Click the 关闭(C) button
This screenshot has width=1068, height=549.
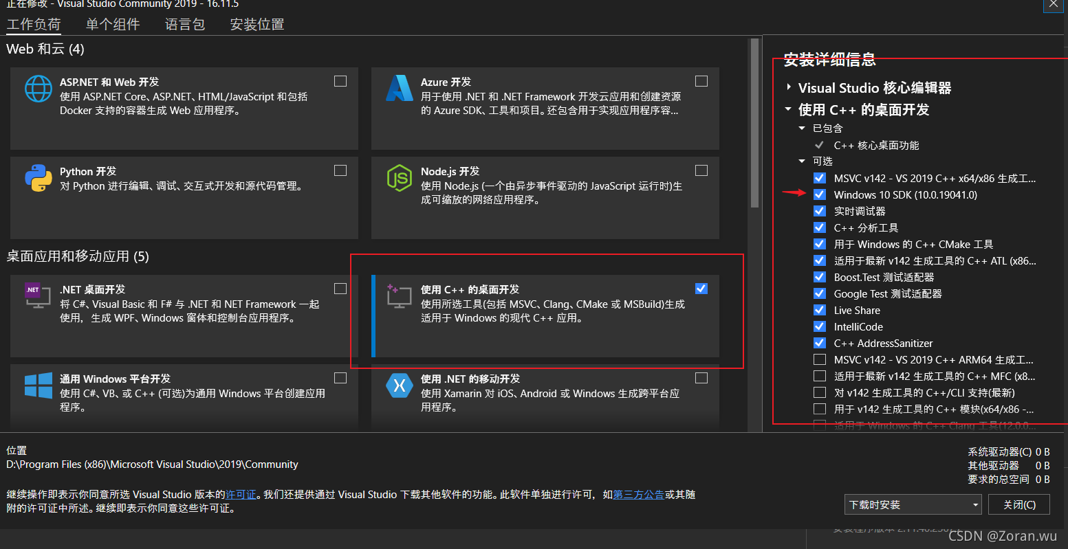pyautogui.click(x=1019, y=504)
